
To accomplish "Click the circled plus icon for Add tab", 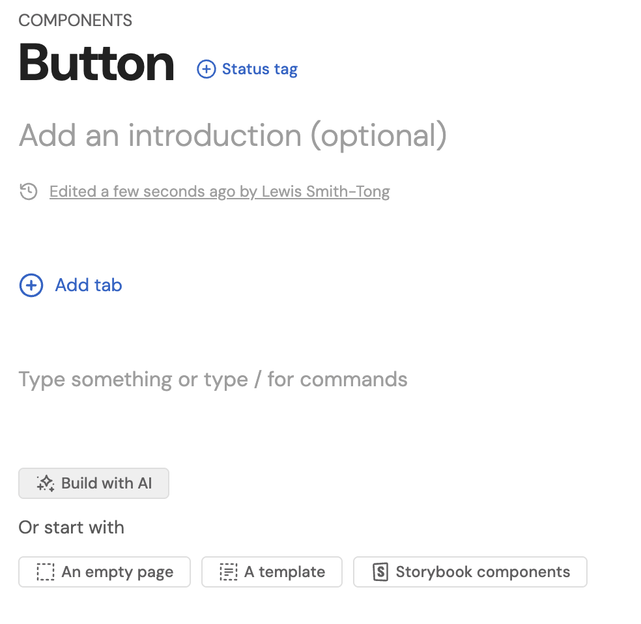I will tap(31, 285).
